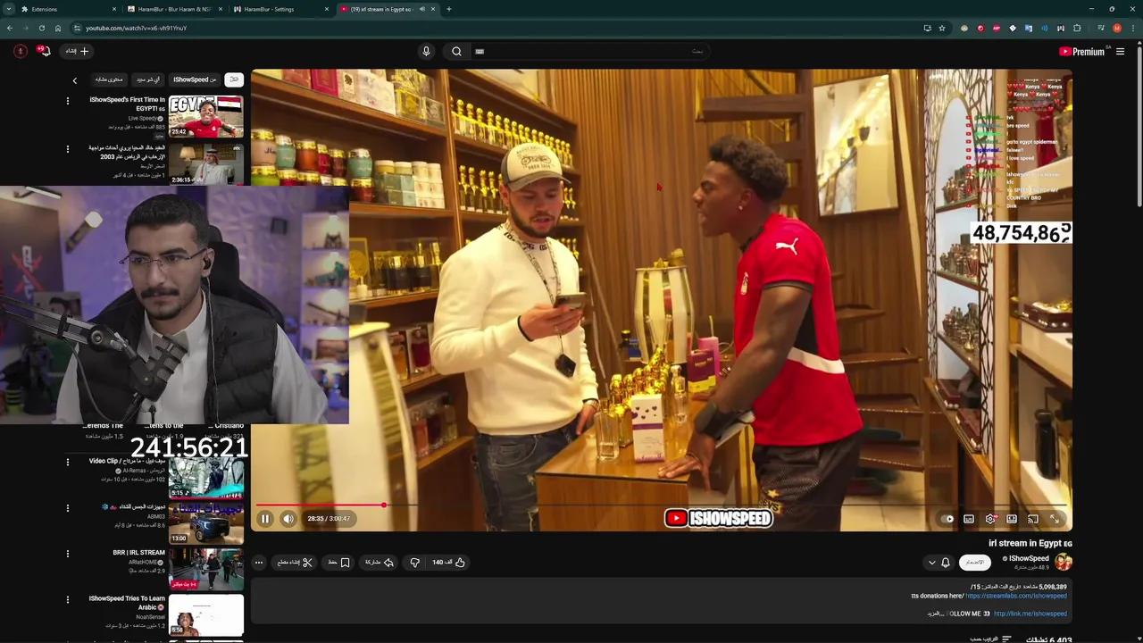Open the tab search dropdown arrow

click(x=9, y=9)
